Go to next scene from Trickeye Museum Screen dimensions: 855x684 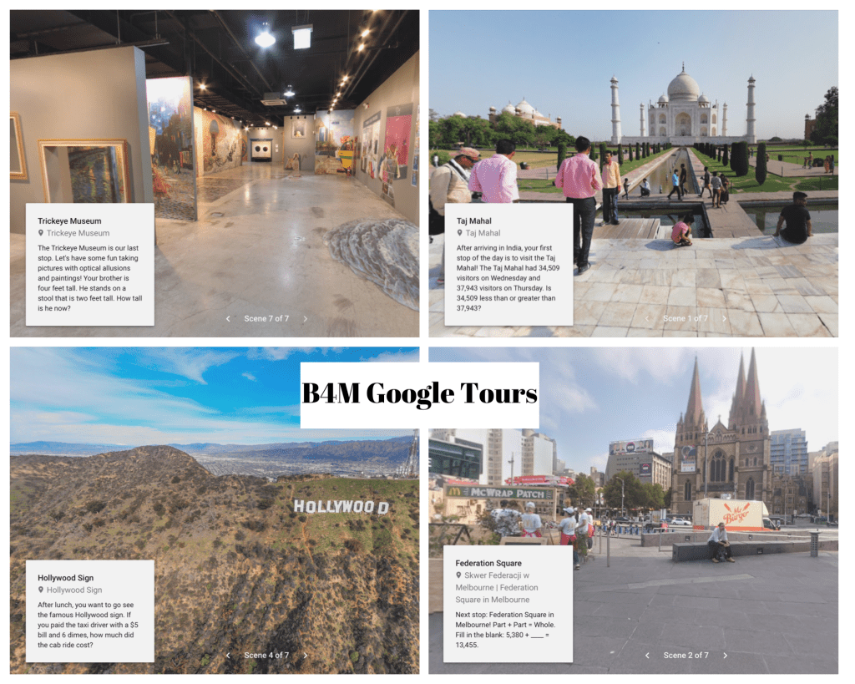(305, 318)
